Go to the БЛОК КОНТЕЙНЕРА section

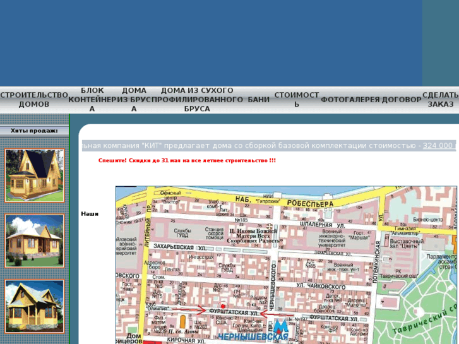point(92,100)
